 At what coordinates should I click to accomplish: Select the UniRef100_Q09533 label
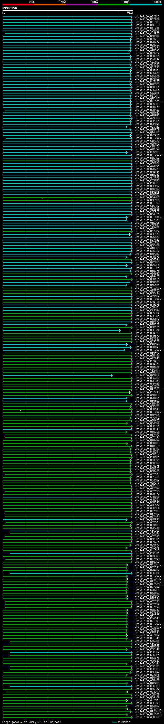pyautogui.click(x=147, y=341)
